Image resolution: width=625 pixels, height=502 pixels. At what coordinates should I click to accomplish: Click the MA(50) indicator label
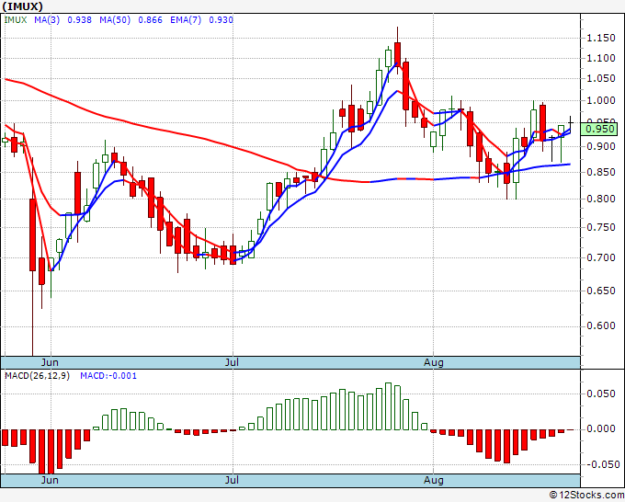[x=115, y=20]
